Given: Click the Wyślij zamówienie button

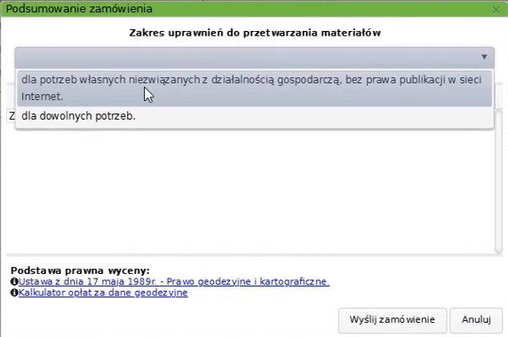Looking at the screenshot, I should click(393, 320).
